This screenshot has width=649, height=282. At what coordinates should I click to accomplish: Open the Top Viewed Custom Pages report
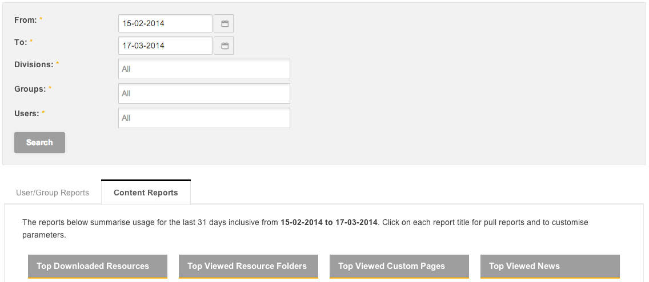click(x=399, y=266)
